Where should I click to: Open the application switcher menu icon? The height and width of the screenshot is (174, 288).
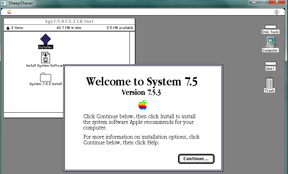[277, 12]
